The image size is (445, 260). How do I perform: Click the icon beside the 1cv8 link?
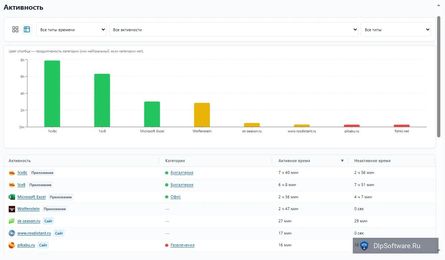[x=12, y=185]
